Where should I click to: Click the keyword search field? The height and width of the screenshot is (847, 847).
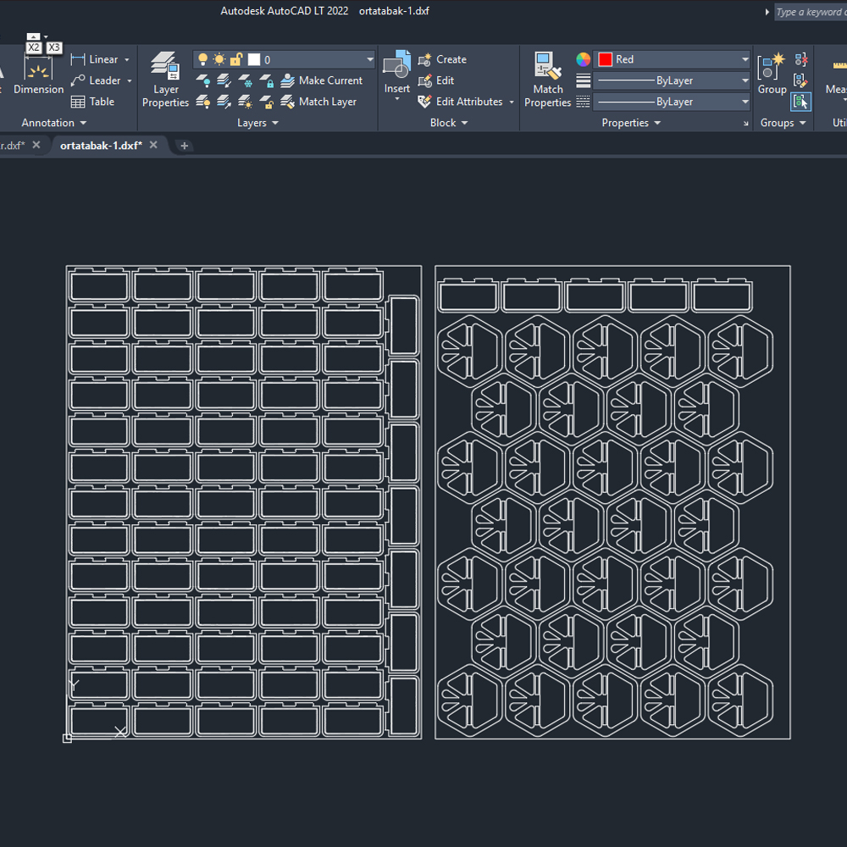click(x=809, y=12)
